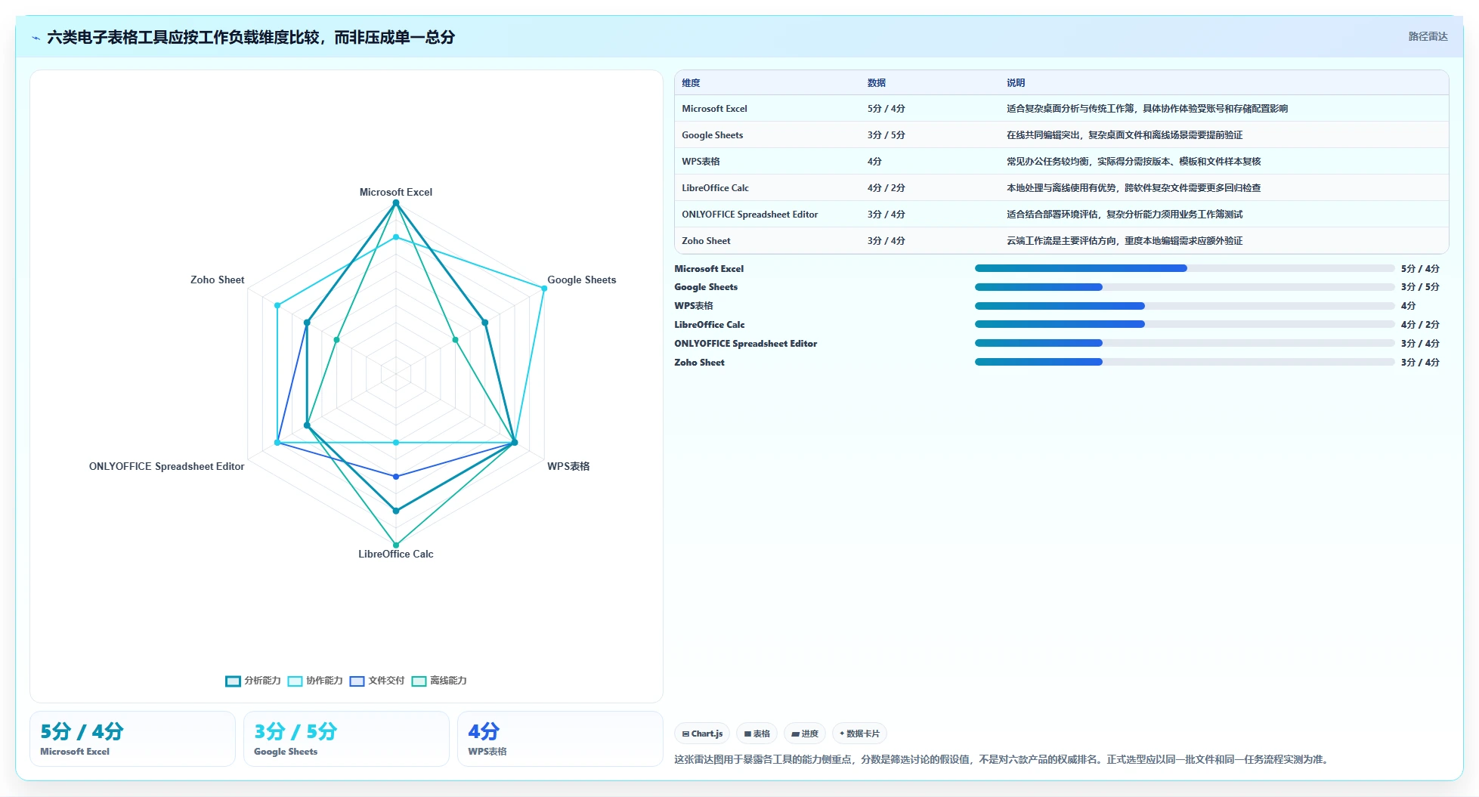The image size is (1479, 797).
Task: Click the radar data point at the LibreOffice Calc vertex
Action: tap(395, 544)
